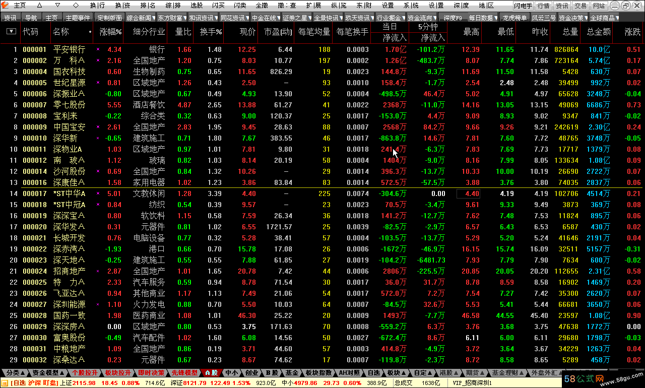Image resolution: width=645 pixels, height=388 pixels.
Task: Select the stock code 000001
Action: click(34, 50)
